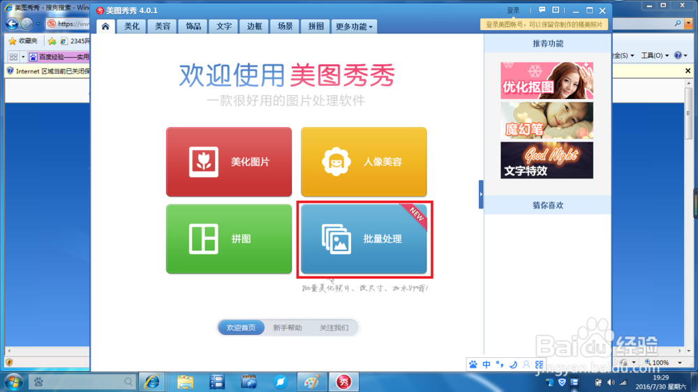
Task: Open the 2345 favorites bar link
Action: (x=75, y=41)
